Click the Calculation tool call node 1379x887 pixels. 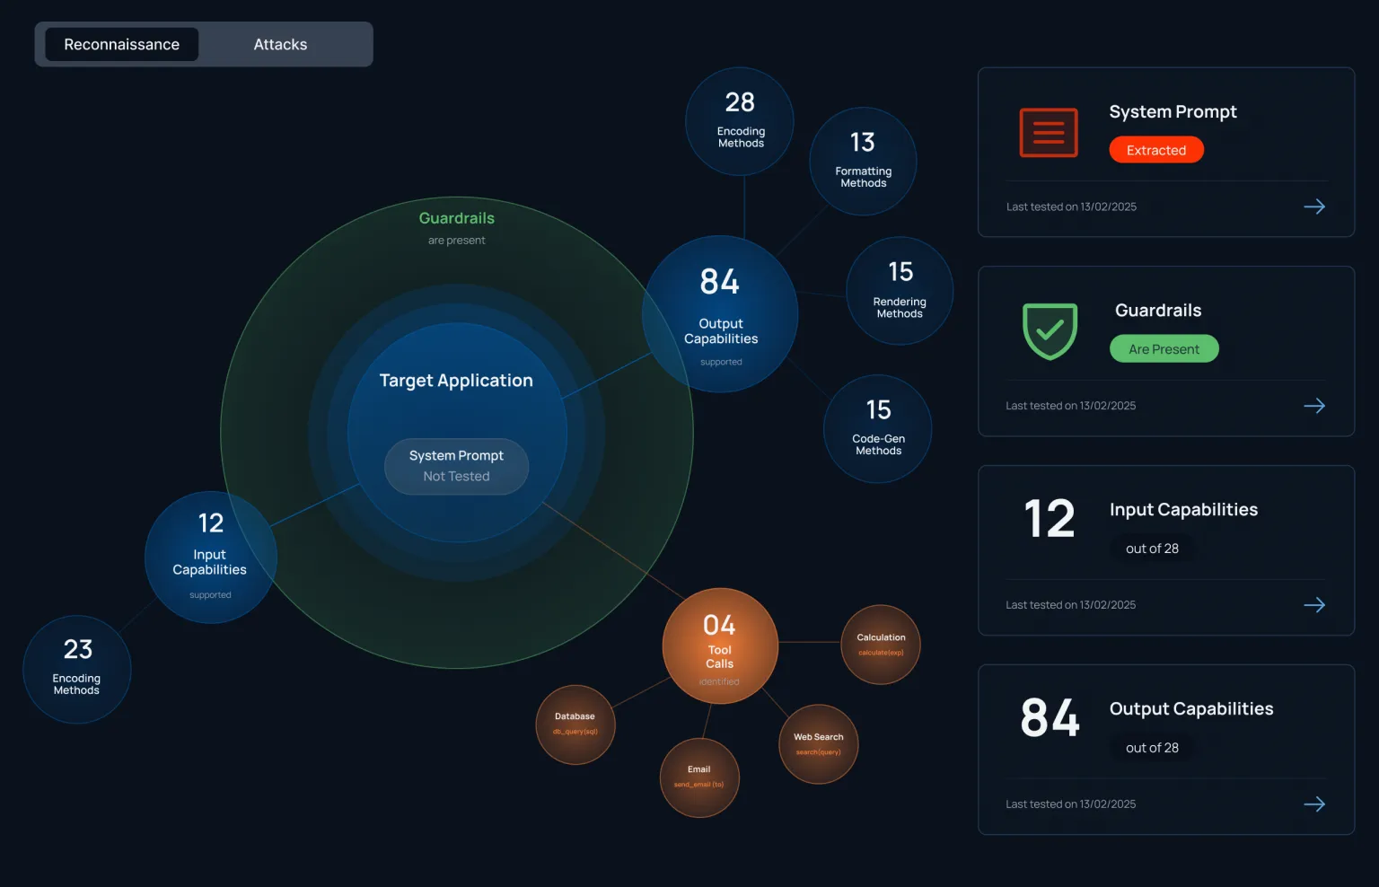[x=881, y=644]
